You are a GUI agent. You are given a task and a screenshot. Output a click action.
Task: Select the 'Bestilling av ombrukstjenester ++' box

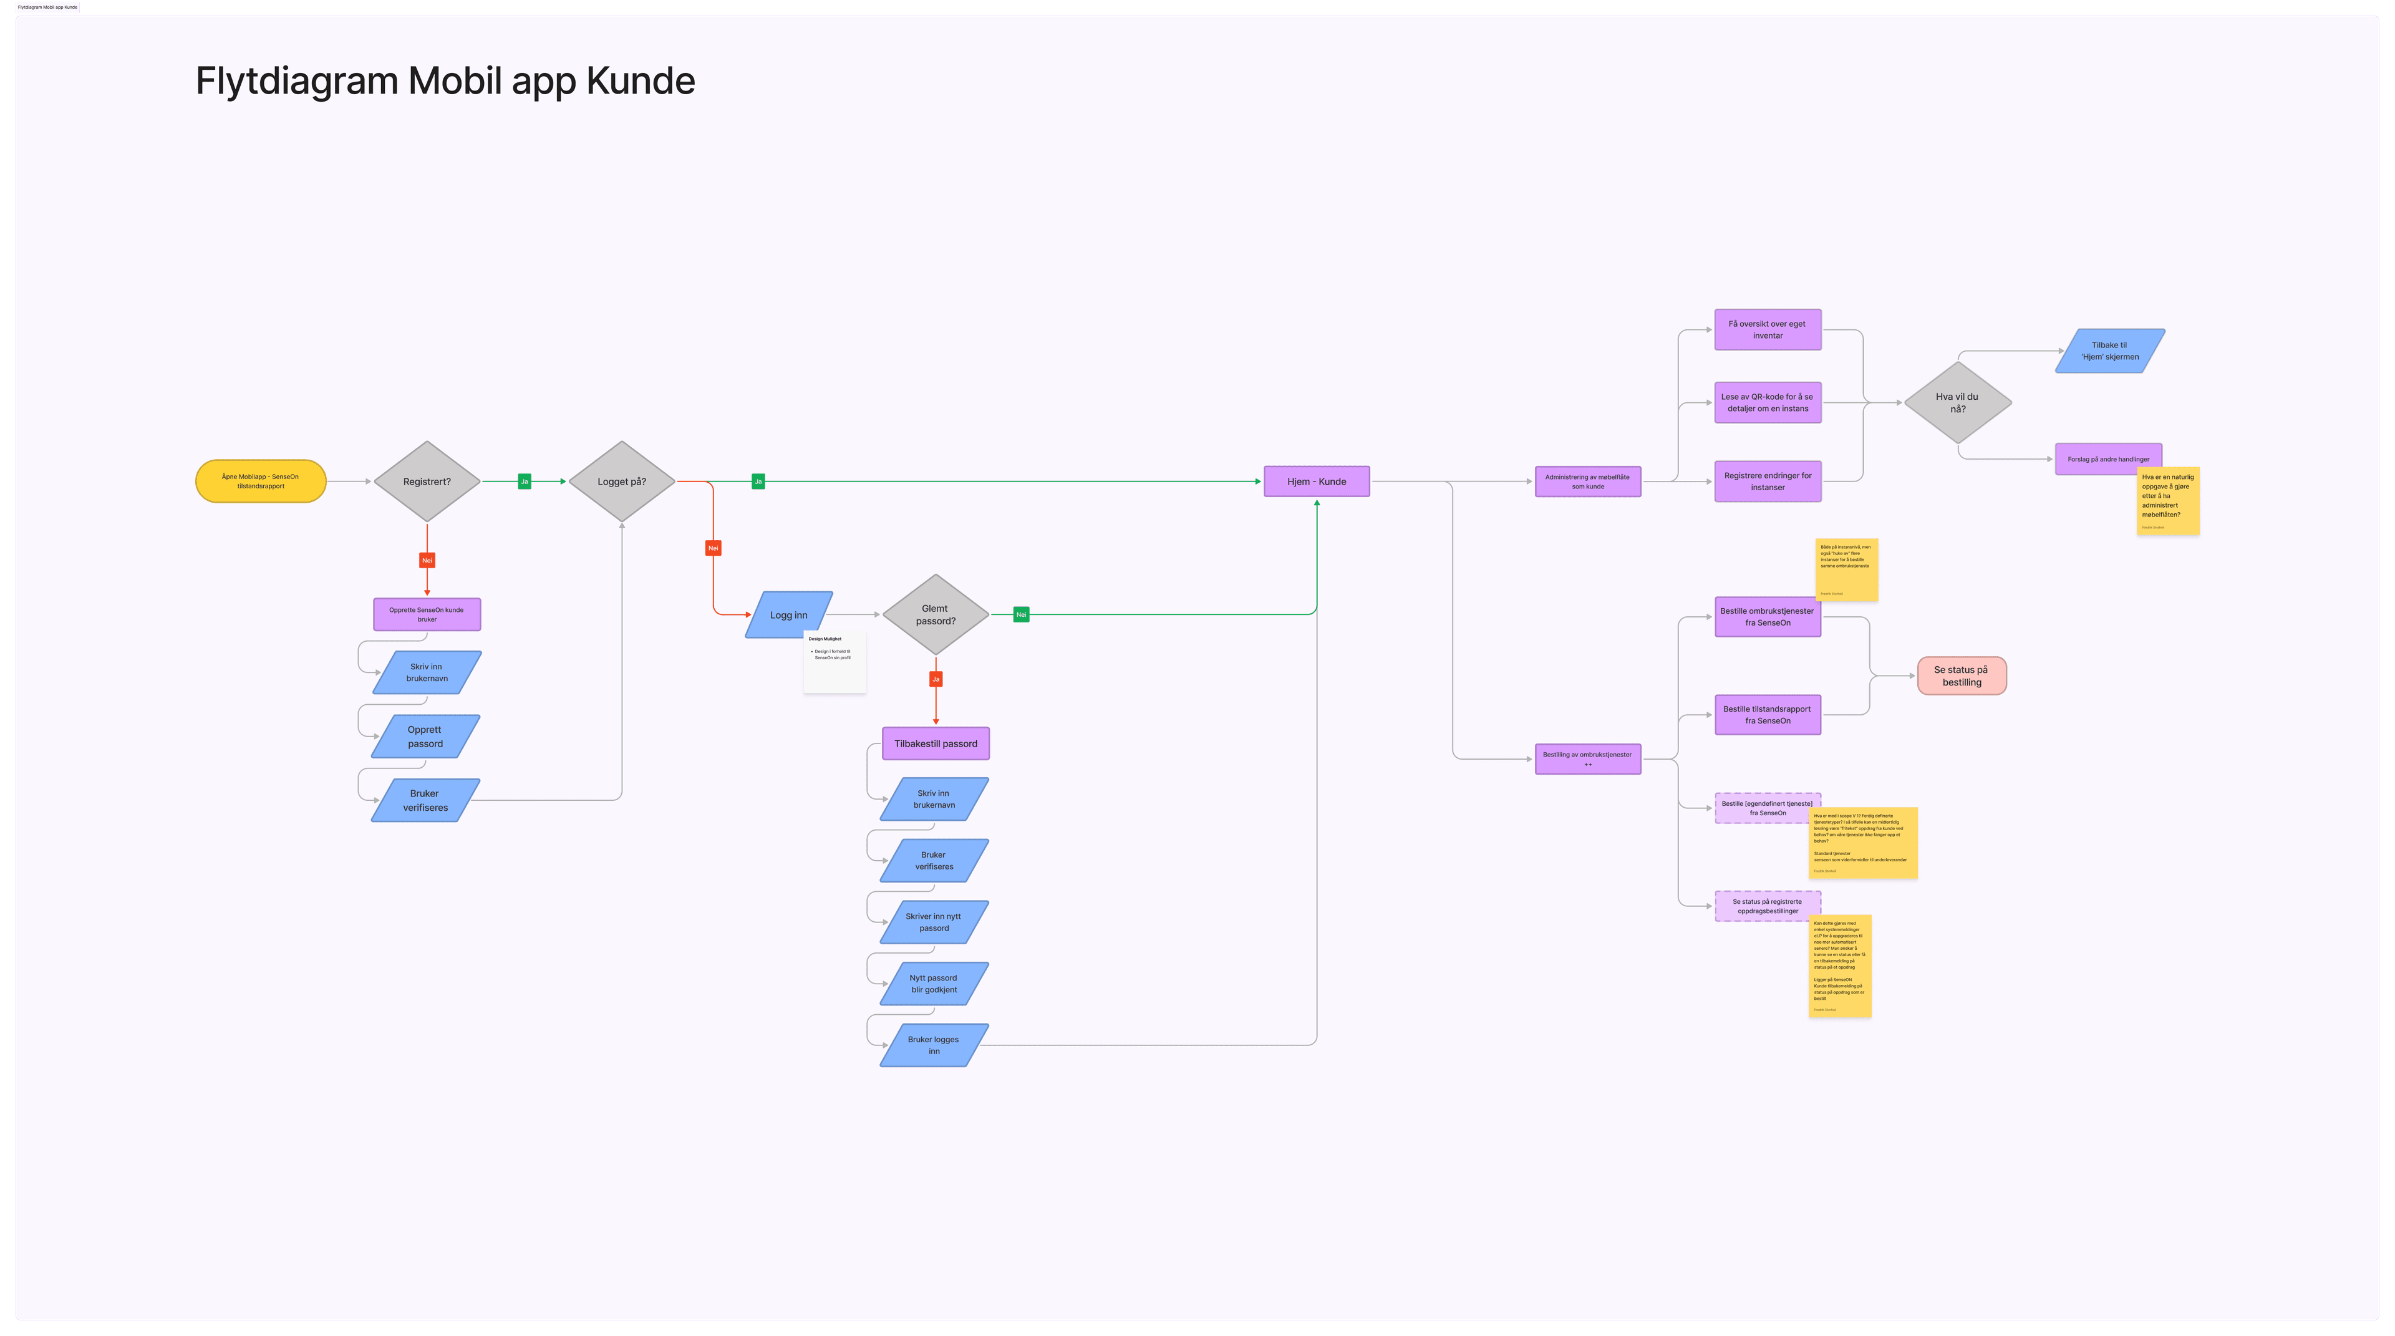[x=1587, y=758]
